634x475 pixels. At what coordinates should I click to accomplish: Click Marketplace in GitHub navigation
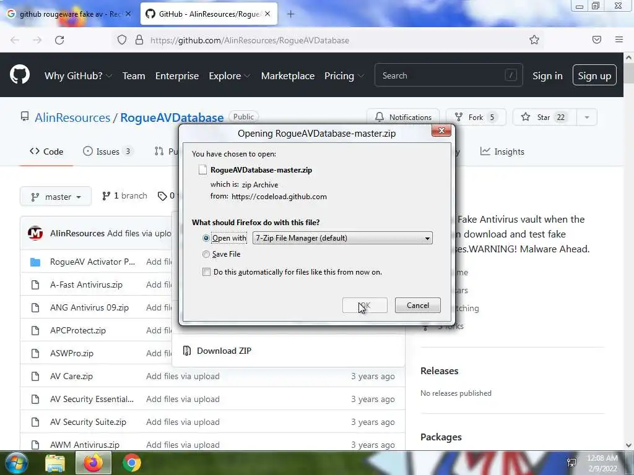[x=288, y=75]
